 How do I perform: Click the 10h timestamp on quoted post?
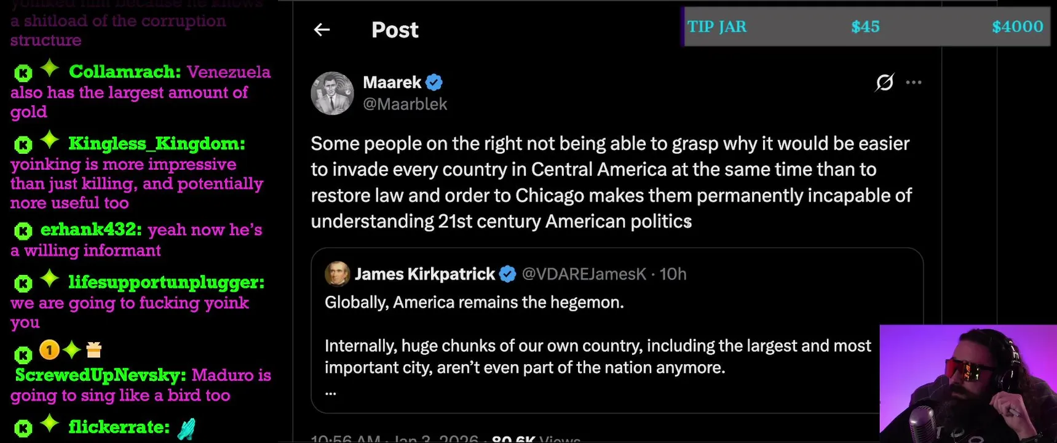point(673,274)
